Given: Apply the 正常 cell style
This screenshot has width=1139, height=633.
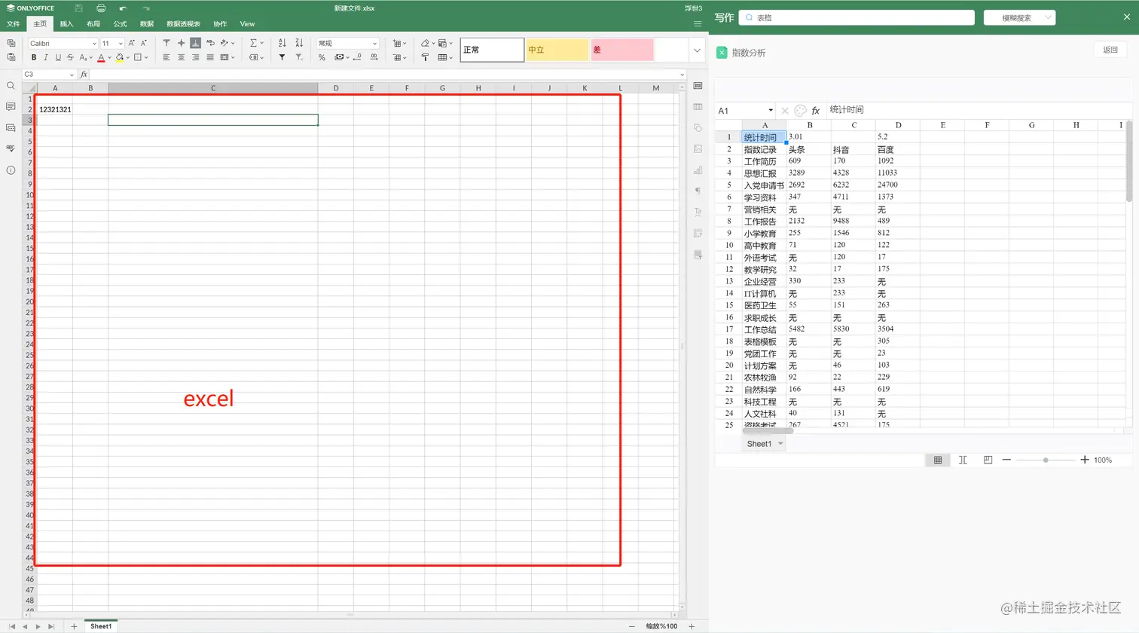Looking at the screenshot, I should pos(492,50).
